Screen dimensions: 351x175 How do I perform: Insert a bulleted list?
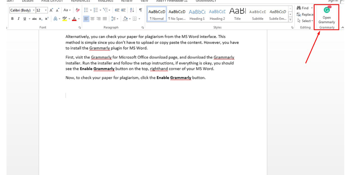coord(86,10)
